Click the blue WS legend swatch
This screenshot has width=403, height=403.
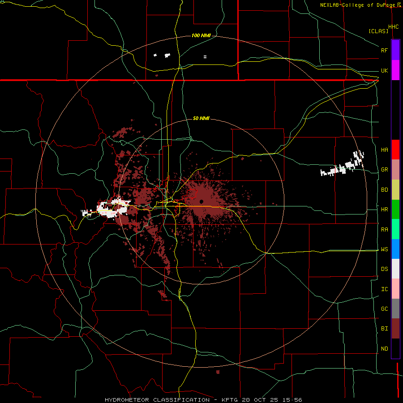(x=395, y=249)
